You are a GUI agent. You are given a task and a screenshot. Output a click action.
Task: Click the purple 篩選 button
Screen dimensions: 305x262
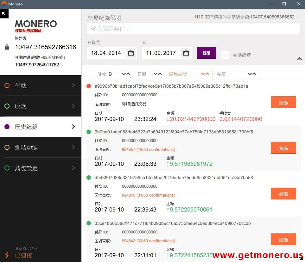click(x=207, y=53)
